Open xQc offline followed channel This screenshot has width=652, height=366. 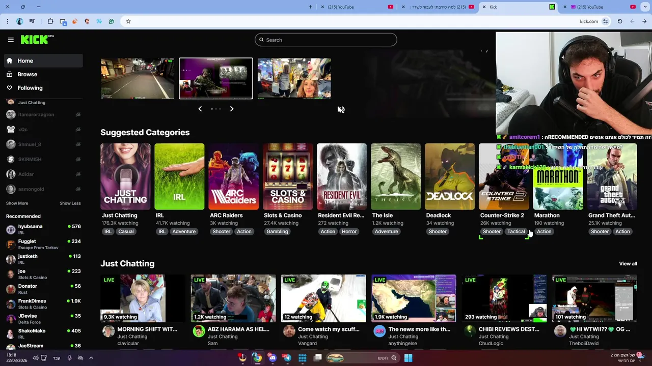pyautogui.click(x=43, y=130)
